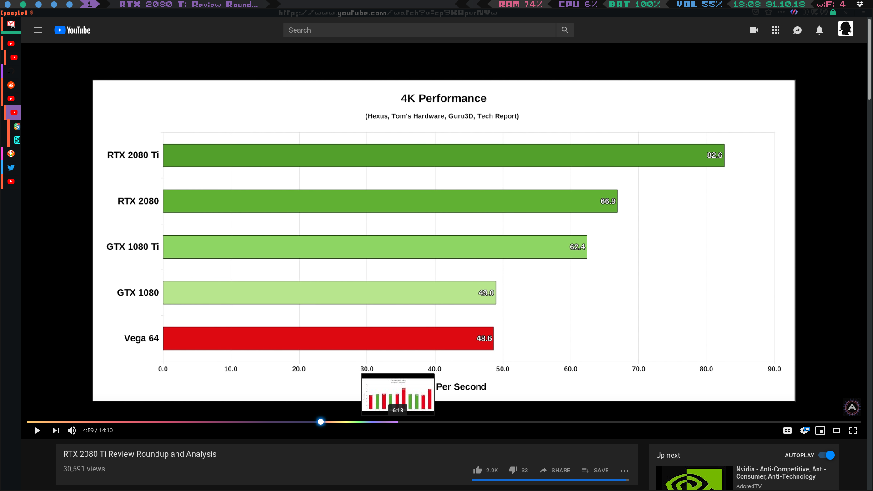
Task: Click the progress bar scrubber handle
Action: pos(321,421)
